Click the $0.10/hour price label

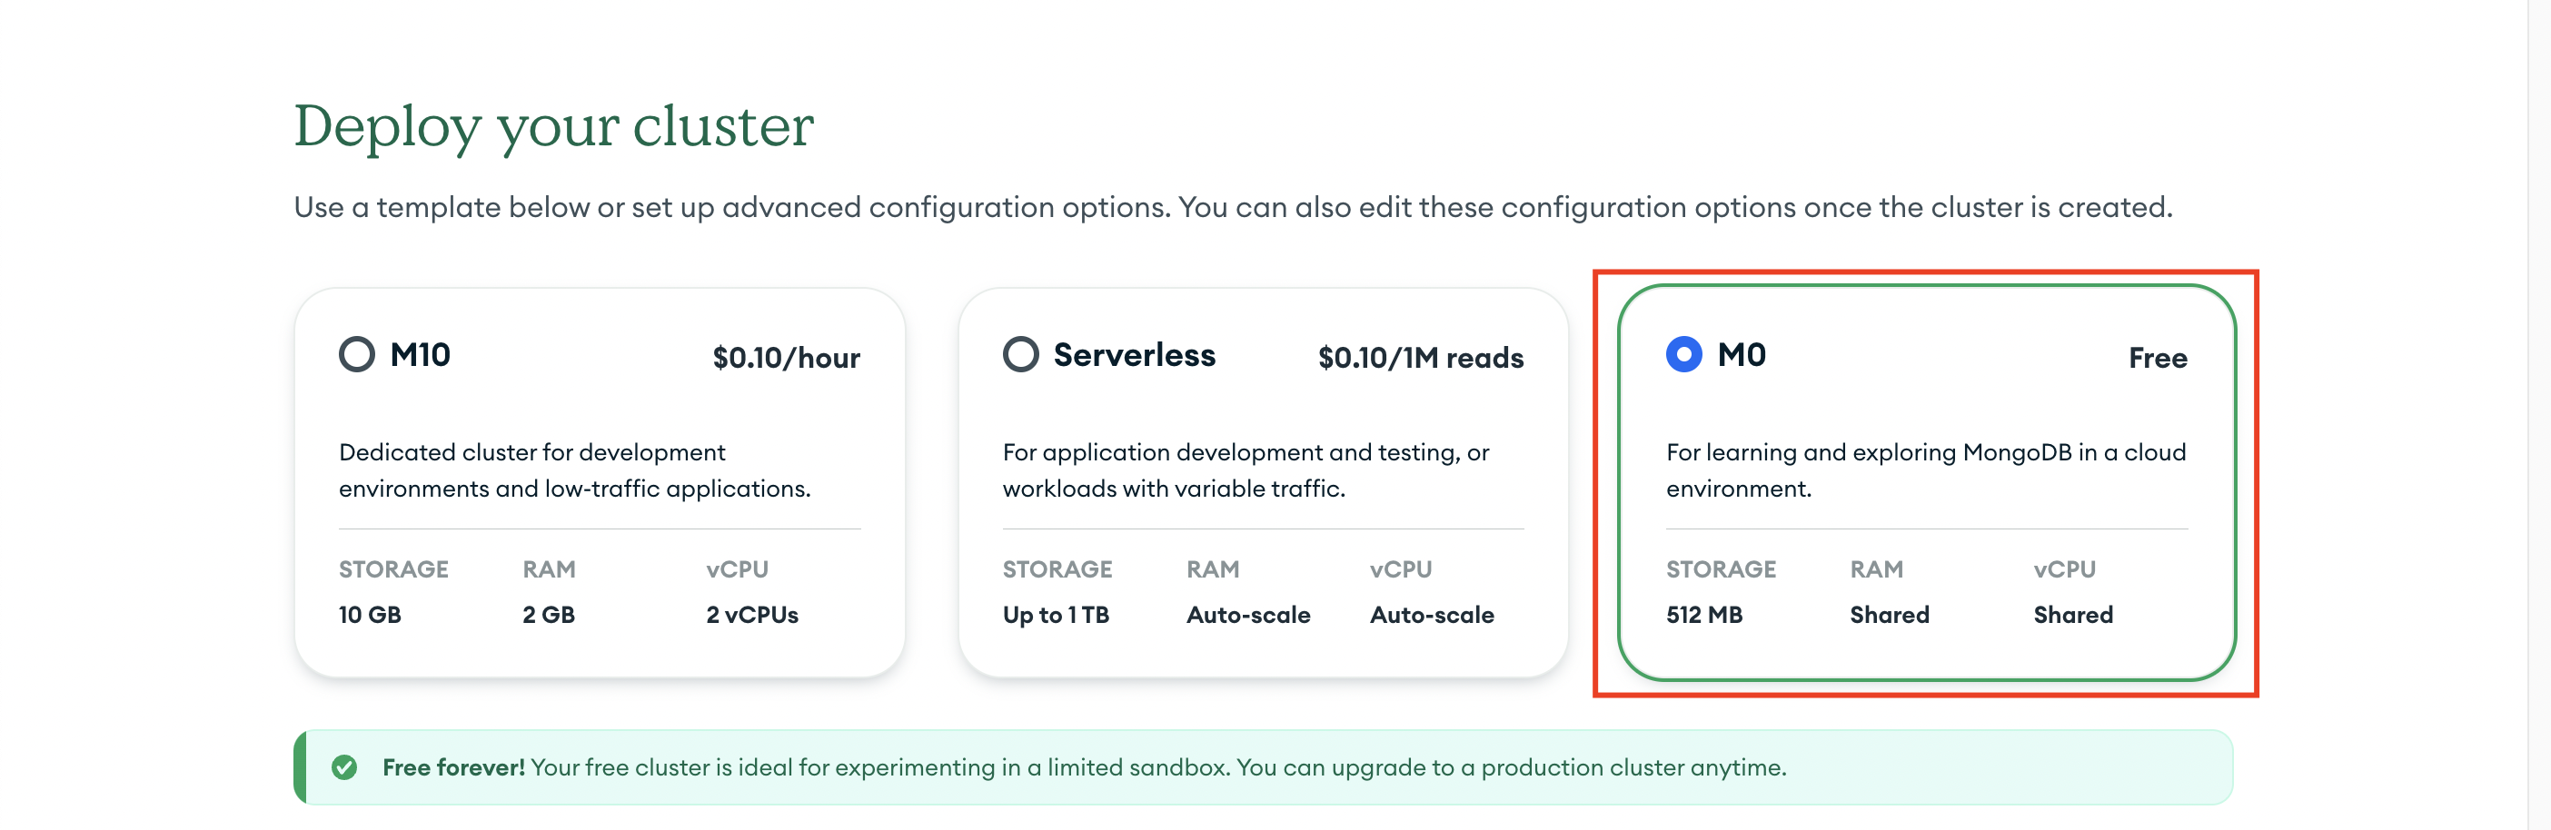[787, 358]
